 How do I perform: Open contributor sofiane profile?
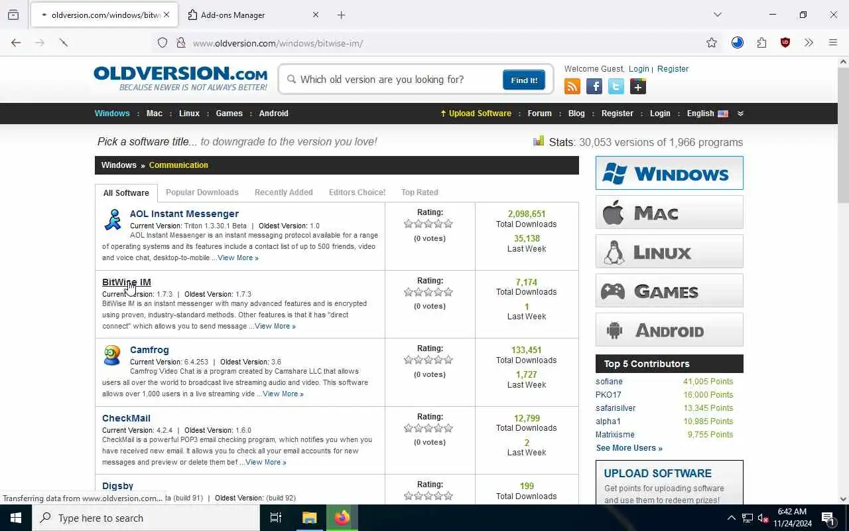609,382
